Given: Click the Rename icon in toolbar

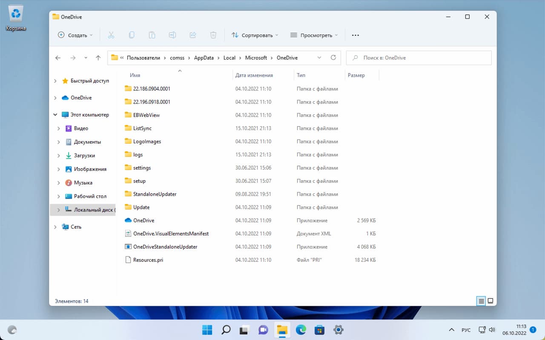Looking at the screenshot, I should (x=172, y=35).
